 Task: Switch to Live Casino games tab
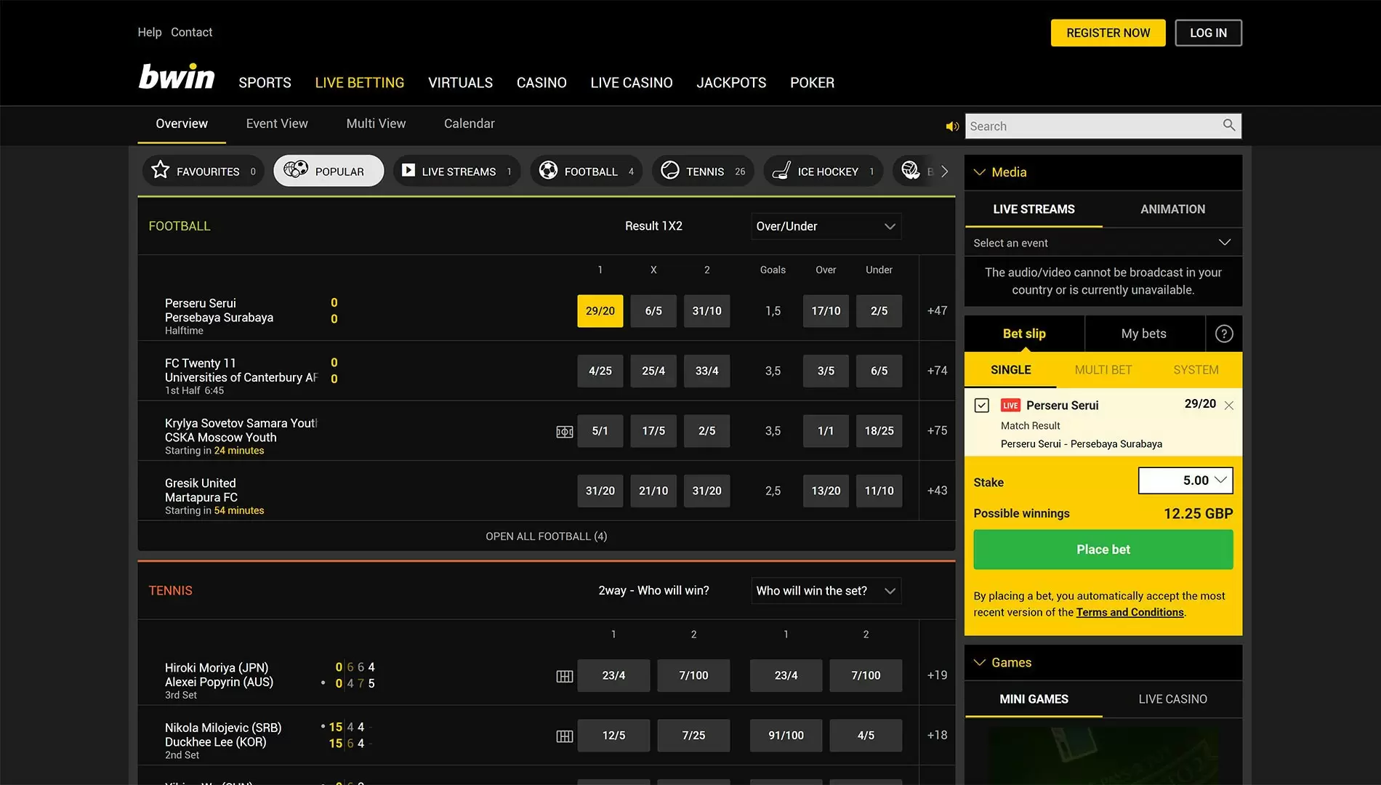1172,699
